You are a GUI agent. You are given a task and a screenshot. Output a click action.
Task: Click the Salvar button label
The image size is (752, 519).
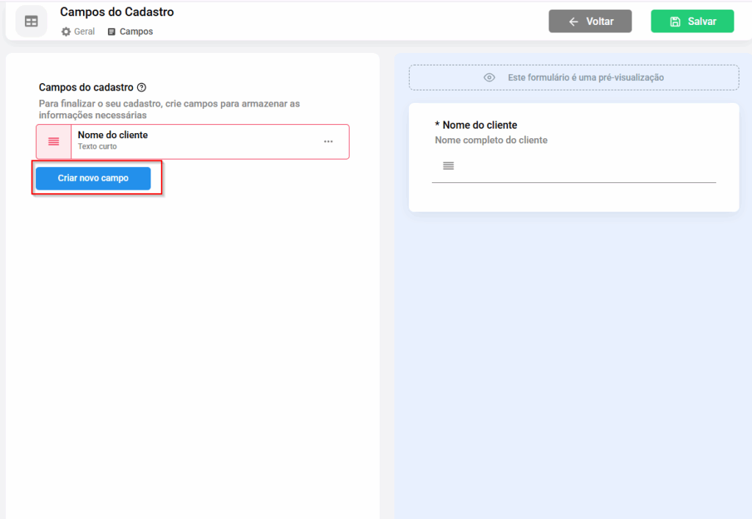(701, 22)
